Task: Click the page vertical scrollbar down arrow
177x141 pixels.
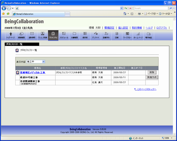Action: coord(174,134)
